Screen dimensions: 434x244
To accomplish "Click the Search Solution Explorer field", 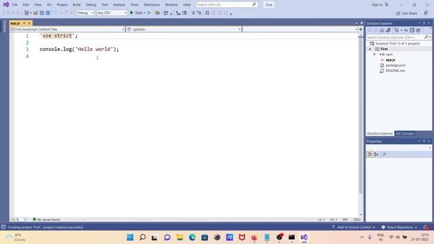I will click(395, 37).
